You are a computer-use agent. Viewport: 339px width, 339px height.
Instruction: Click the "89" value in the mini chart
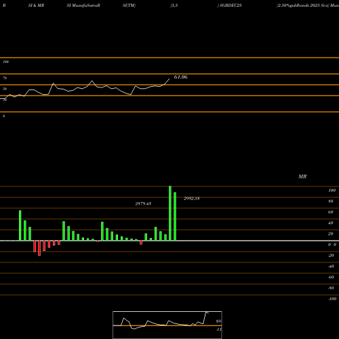(x=218, y=321)
